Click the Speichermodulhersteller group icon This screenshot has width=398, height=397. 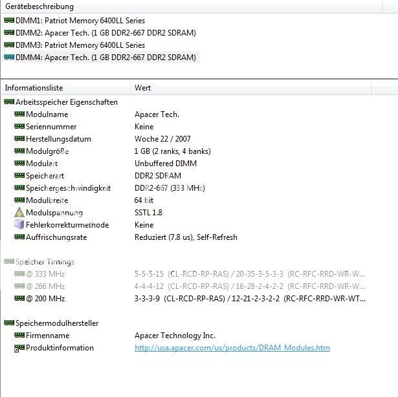coord(9,323)
